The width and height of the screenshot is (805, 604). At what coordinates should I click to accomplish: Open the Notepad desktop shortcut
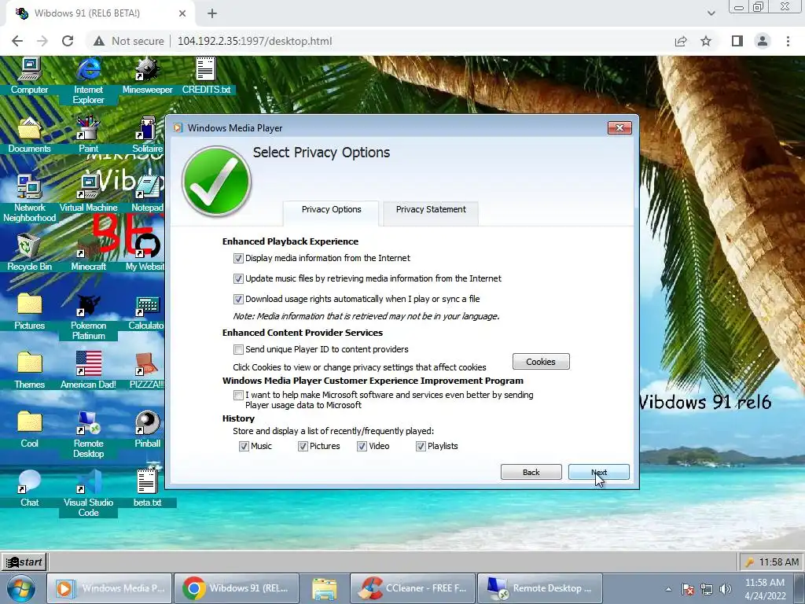[147, 194]
